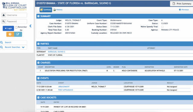Open the Recent Searches menu item
The height and width of the screenshot is (112, 193).
point(12,47)
